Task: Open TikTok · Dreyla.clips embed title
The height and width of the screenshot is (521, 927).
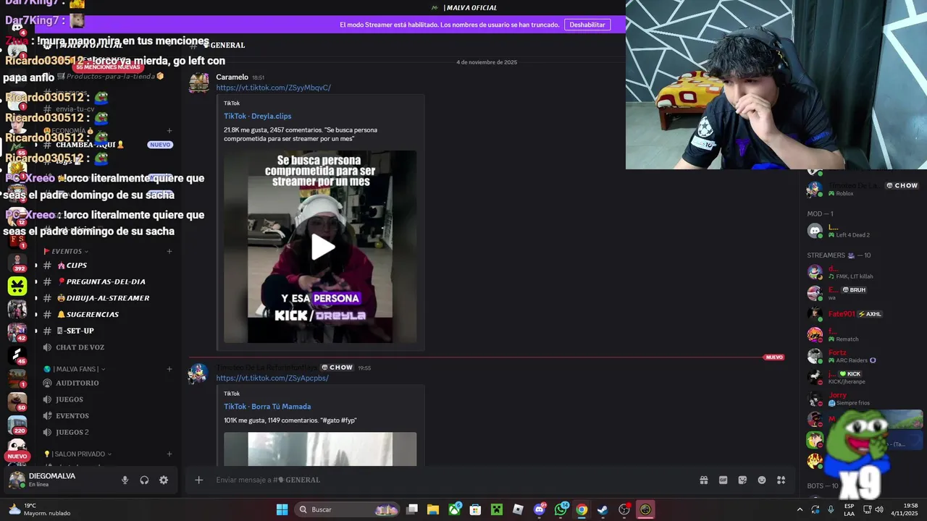Action: tap(257, 116)
